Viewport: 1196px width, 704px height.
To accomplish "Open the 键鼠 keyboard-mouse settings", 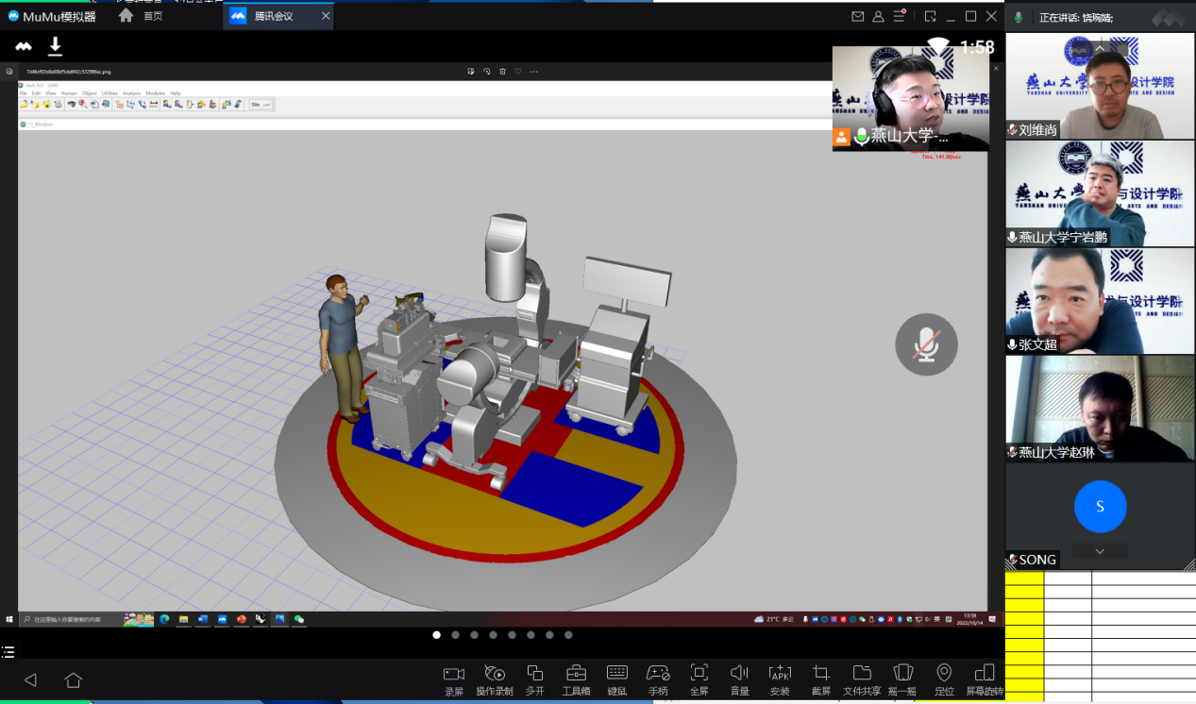I will pyautogui.click(x=617, y=674).
